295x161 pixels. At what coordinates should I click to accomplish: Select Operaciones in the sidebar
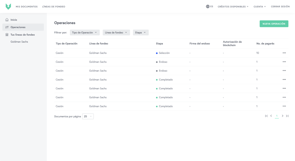[x=23, y=27]
